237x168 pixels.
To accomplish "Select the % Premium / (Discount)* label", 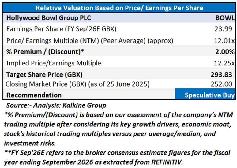I will 45,51.
